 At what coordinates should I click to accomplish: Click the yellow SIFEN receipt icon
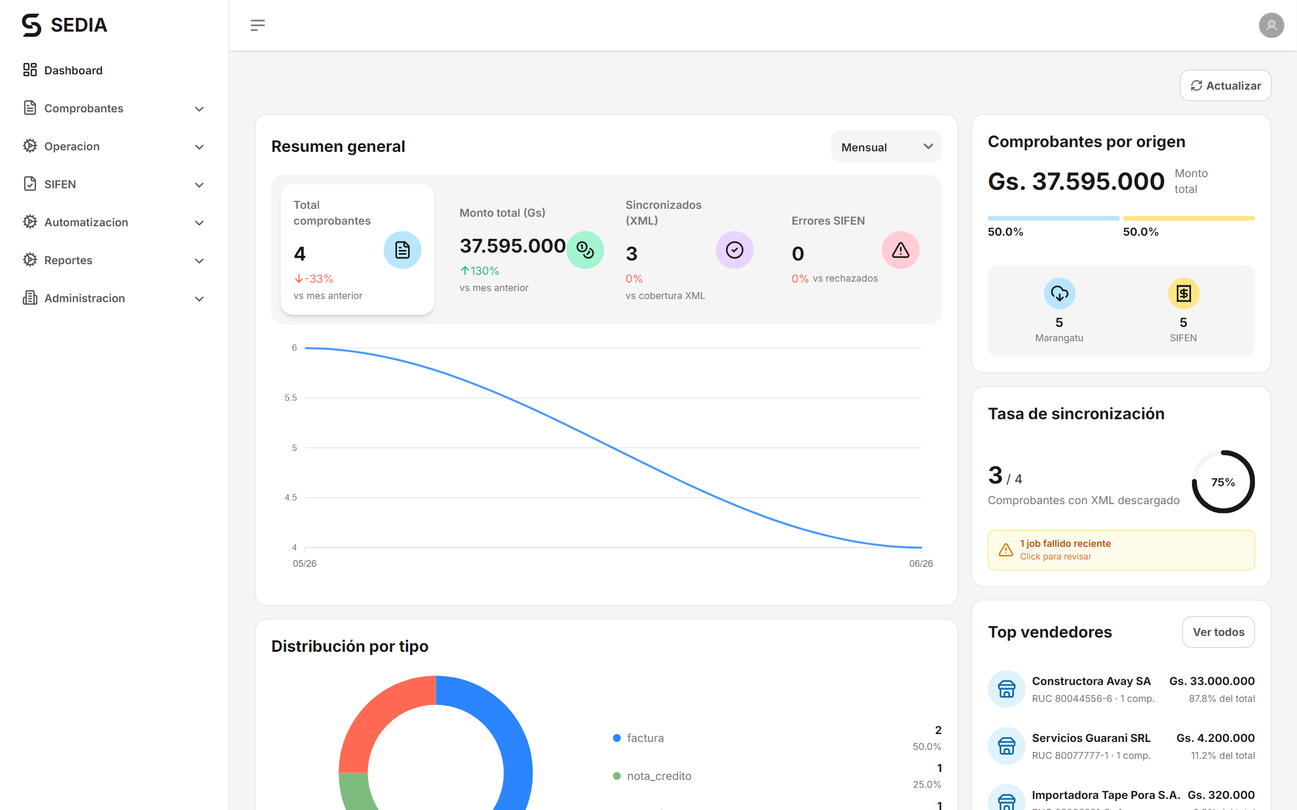coord(1183,294)
